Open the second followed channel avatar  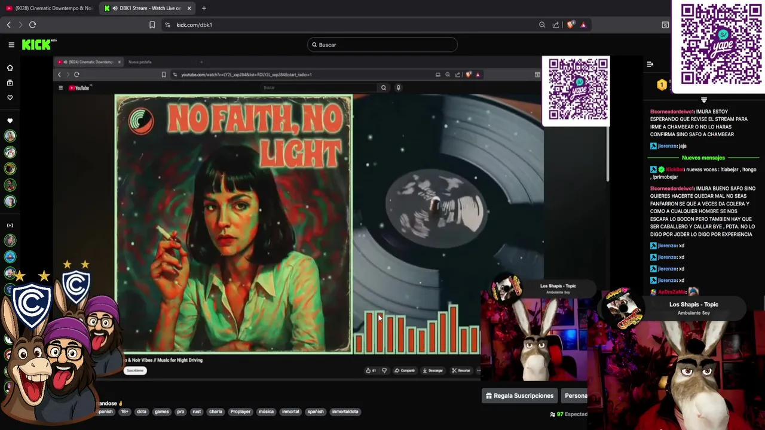(x=10, y=153)
